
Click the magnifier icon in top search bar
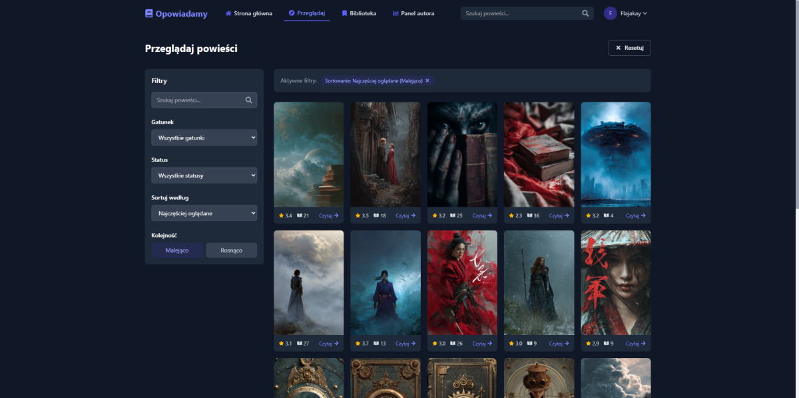(x=585, y=13)
